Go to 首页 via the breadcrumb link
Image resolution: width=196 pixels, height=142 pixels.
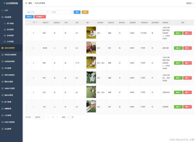pyautogui.click(x=30, y=3)
